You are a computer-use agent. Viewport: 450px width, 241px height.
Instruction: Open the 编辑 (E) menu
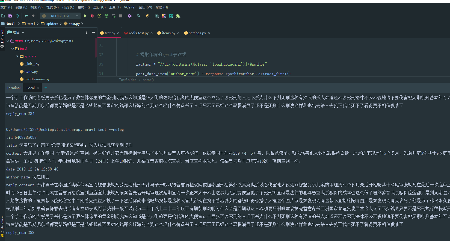point(21,7)
